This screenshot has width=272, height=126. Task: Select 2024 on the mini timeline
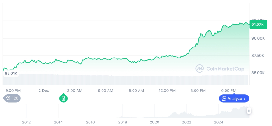219,122
